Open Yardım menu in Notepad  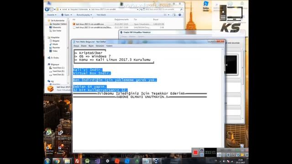coord(109,46)
